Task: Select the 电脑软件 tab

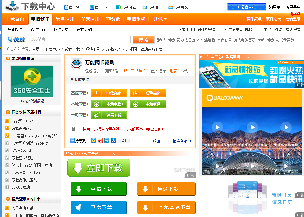Action: click(40, 19)
